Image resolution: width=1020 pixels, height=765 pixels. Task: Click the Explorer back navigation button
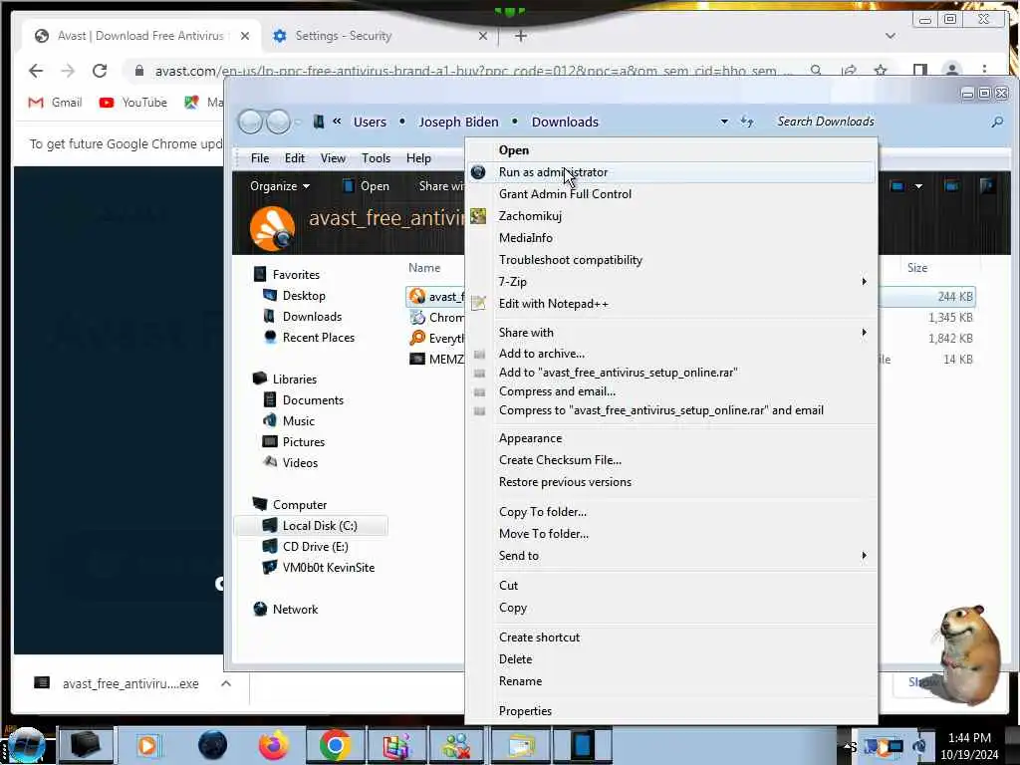(250, 122)
